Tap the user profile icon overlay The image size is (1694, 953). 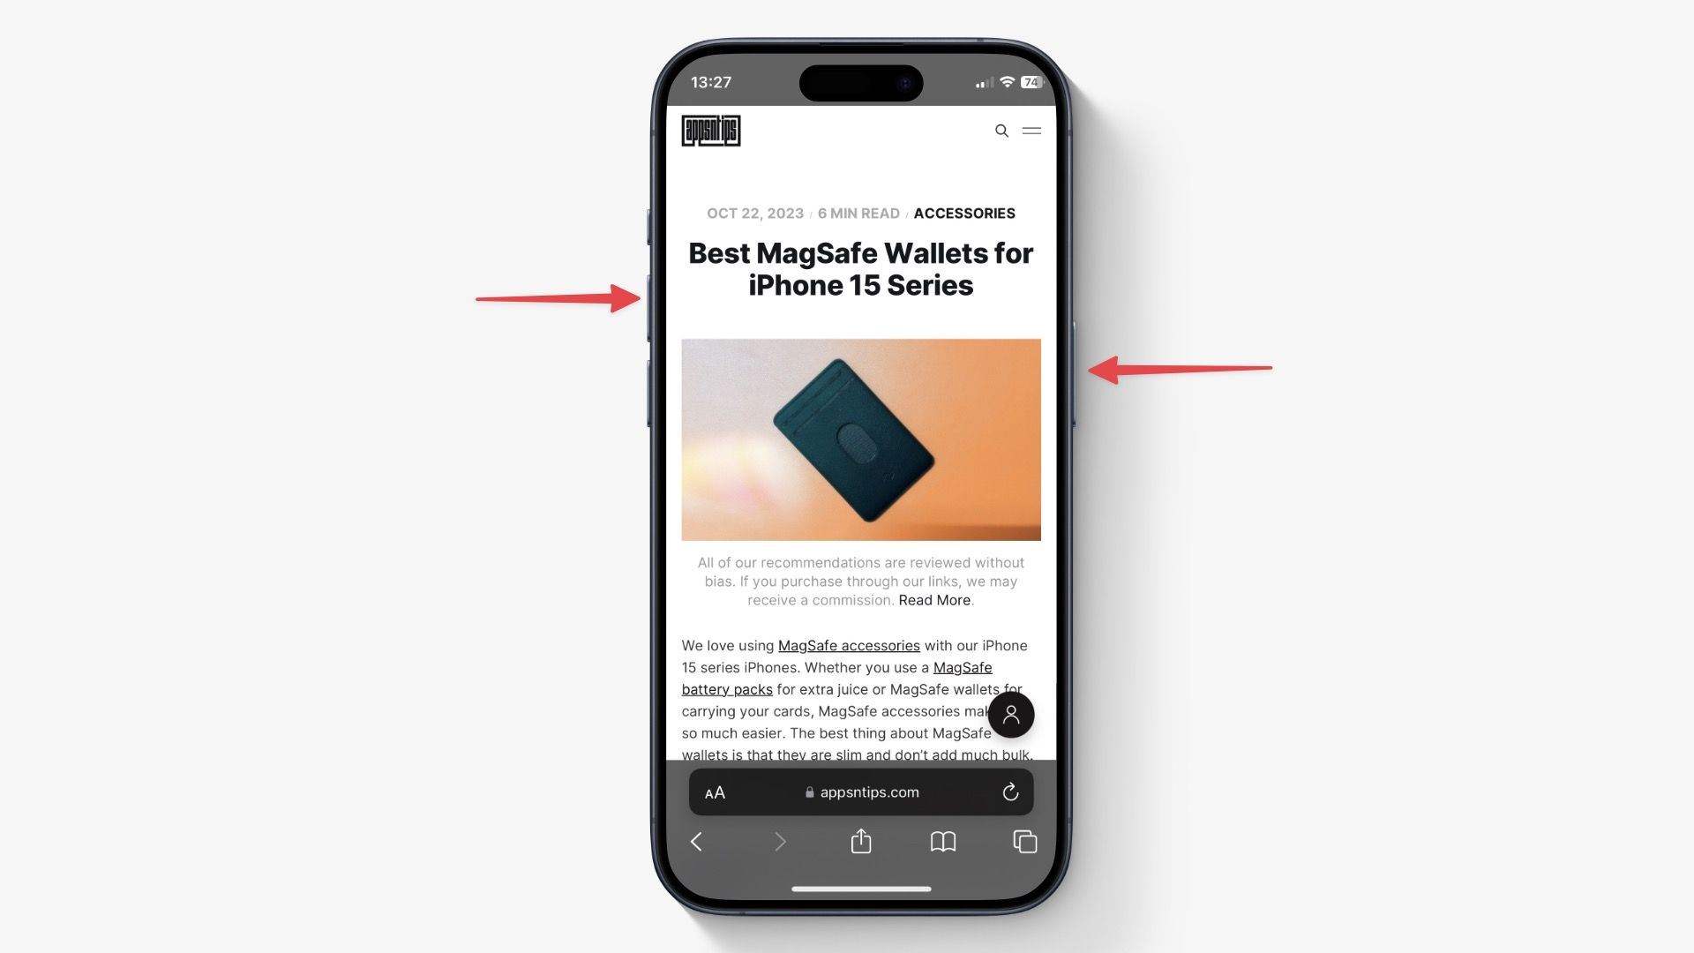coord(1011,715)
